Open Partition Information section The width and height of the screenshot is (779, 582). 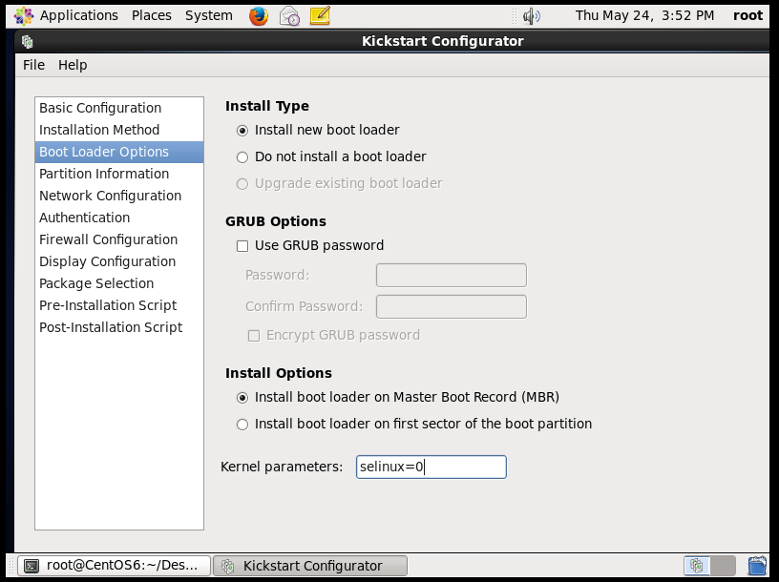(x=119, y=174)
